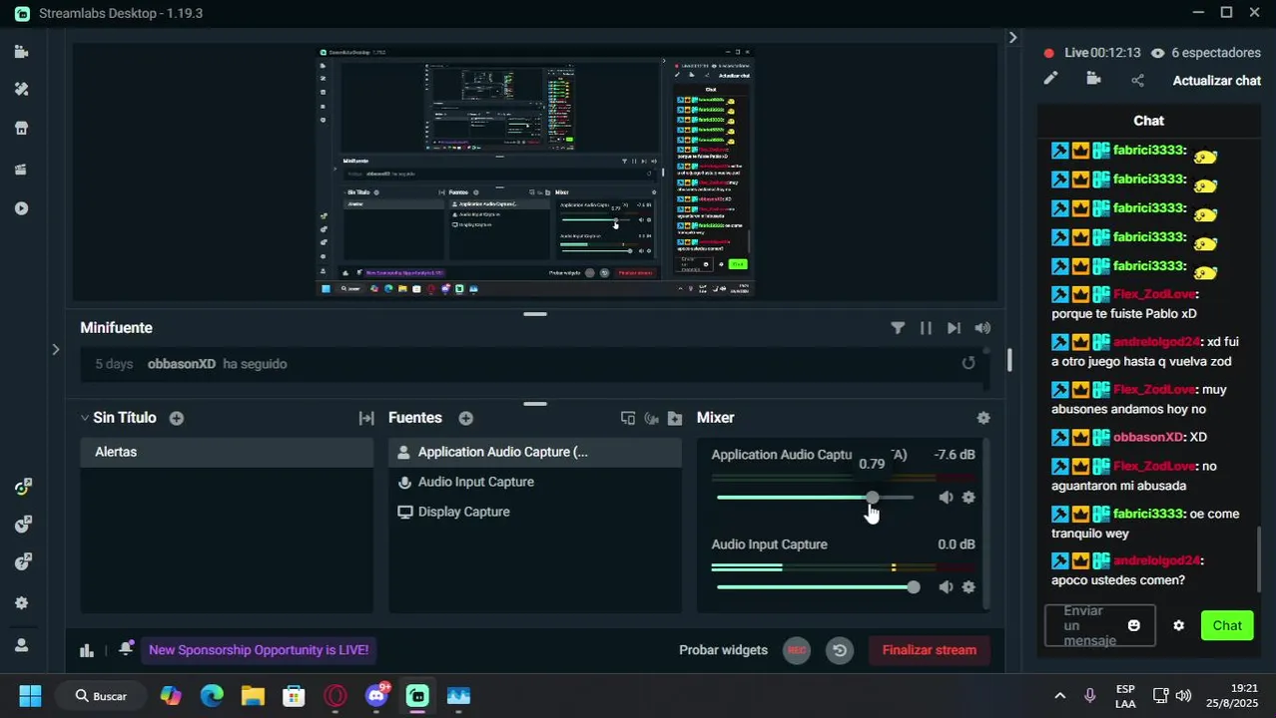
Task: Filter the Minifuente event feed
Action: click(x=898, y=328)
